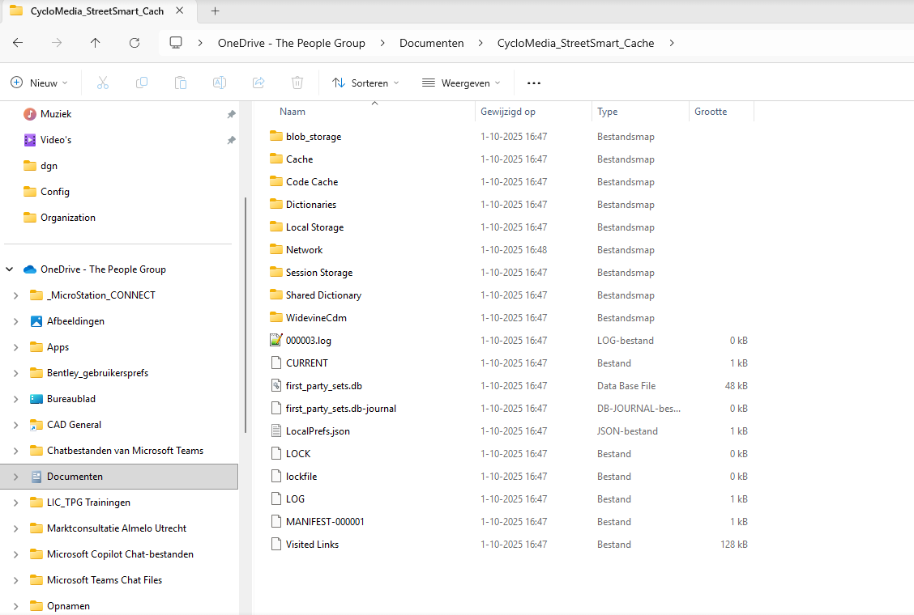Click OneDrive - The People Group breadcrumb
Viewport: 914px width, 615px height.
click(292, 43)
